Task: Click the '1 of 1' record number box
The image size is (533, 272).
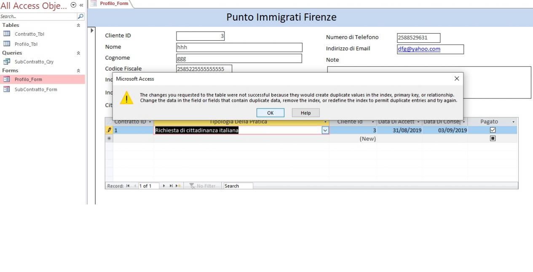Action: pyautogui.click(x=148, y=186)
